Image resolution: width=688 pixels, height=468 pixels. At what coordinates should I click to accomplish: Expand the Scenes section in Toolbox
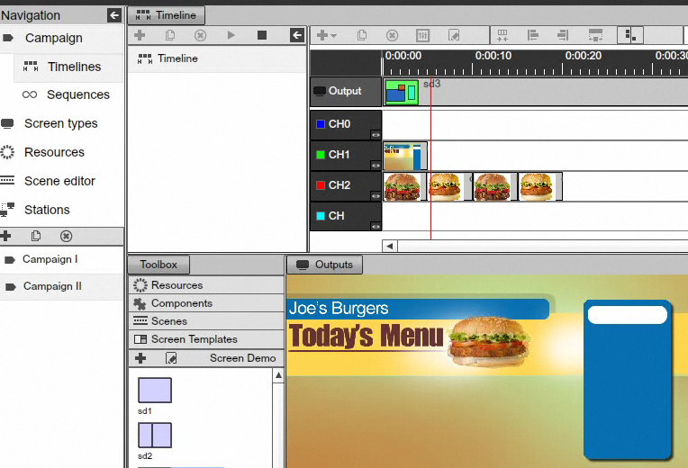[169, 321]
